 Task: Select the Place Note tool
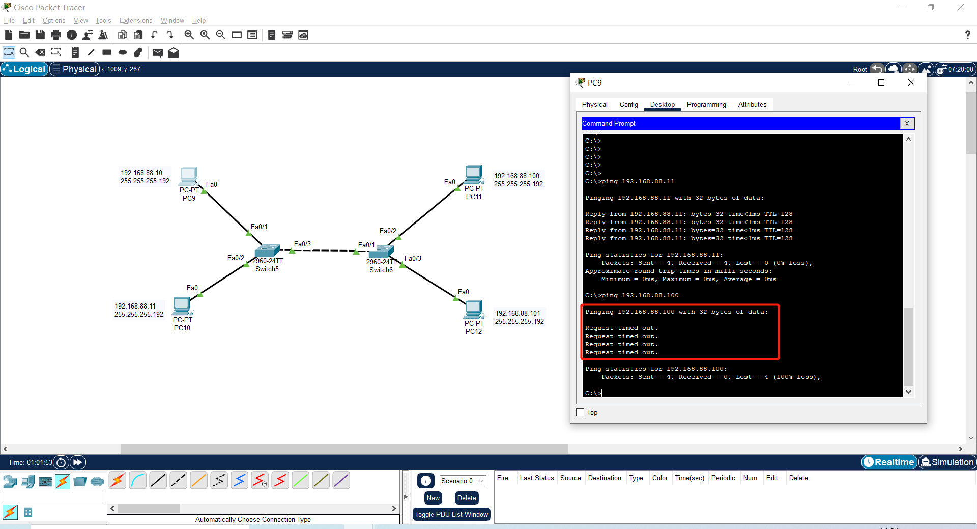coord(75,52)
